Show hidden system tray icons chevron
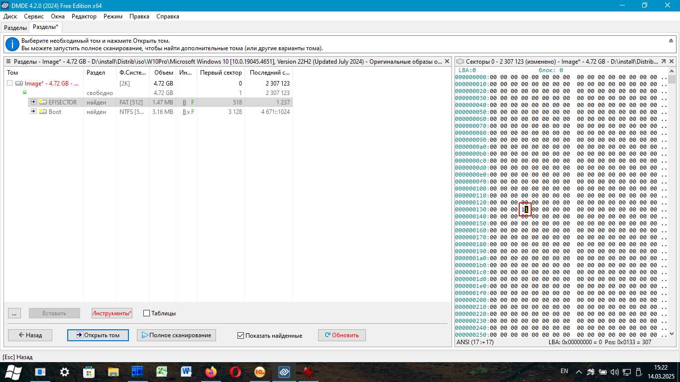 click(579, 372)
